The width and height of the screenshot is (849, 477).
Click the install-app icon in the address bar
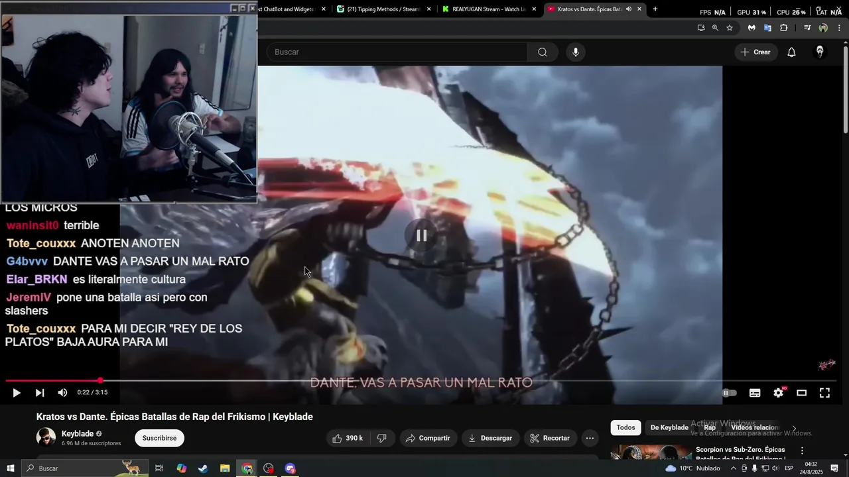(701, 28)
